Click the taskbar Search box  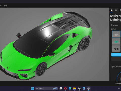click(x=47, y=88)
